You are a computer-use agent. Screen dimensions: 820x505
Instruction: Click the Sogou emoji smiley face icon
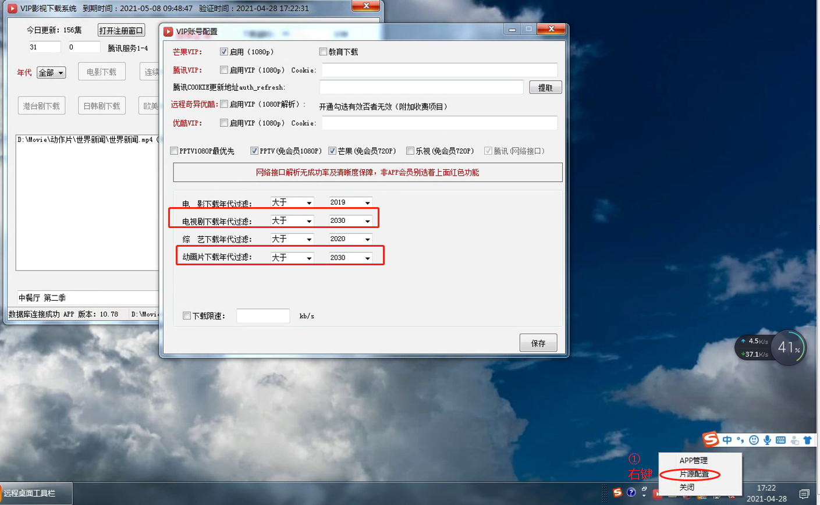[754, 440]
